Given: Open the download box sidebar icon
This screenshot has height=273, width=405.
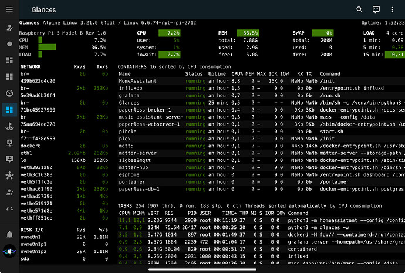Looking at the screenshot, I should pos(9,143).
